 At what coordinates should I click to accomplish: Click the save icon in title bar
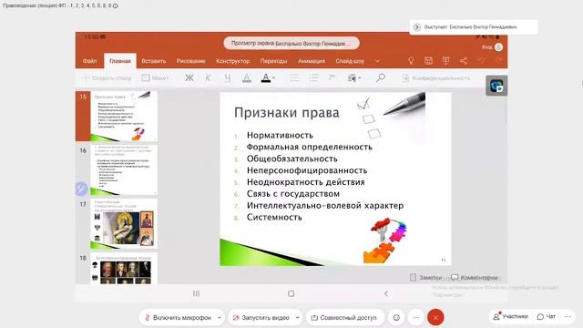point(428,61)
